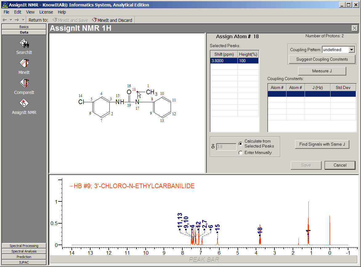Click peak label 18 in spectrum
361x267 pixels.
point(260,231)
